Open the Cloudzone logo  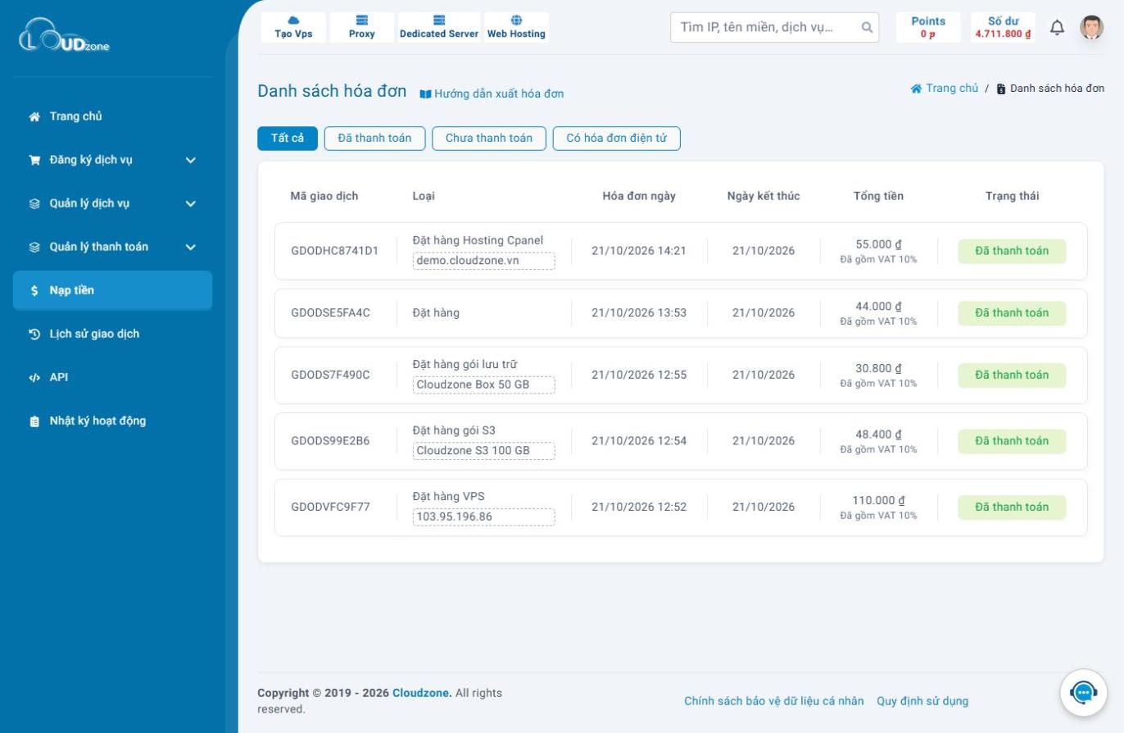[64, 36]
